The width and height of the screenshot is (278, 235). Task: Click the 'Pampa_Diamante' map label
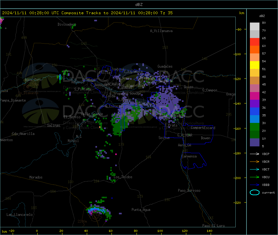coord(13,100)
